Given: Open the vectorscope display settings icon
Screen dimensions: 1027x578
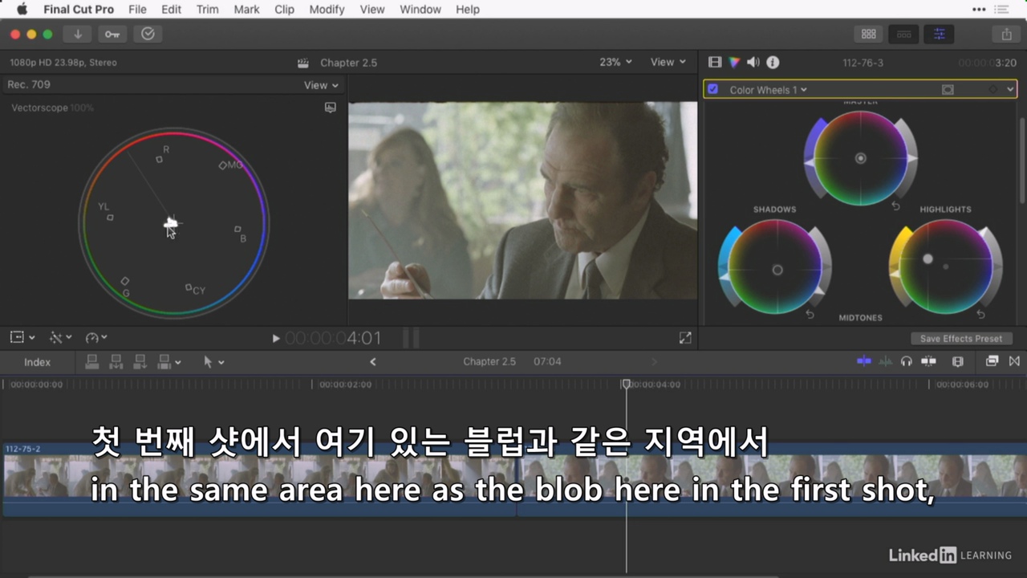Looking at the screenshot, I should pyautogui.click(x=331, y=108).
